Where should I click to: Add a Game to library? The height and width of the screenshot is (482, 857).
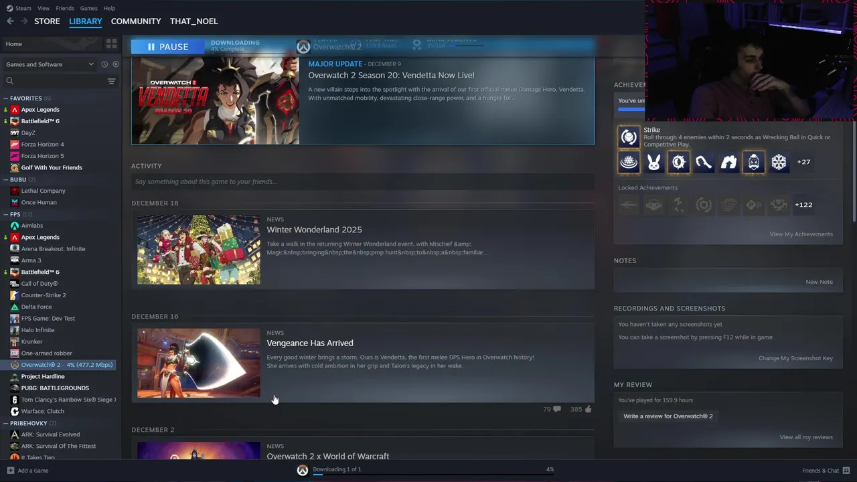tap(28, 471)
